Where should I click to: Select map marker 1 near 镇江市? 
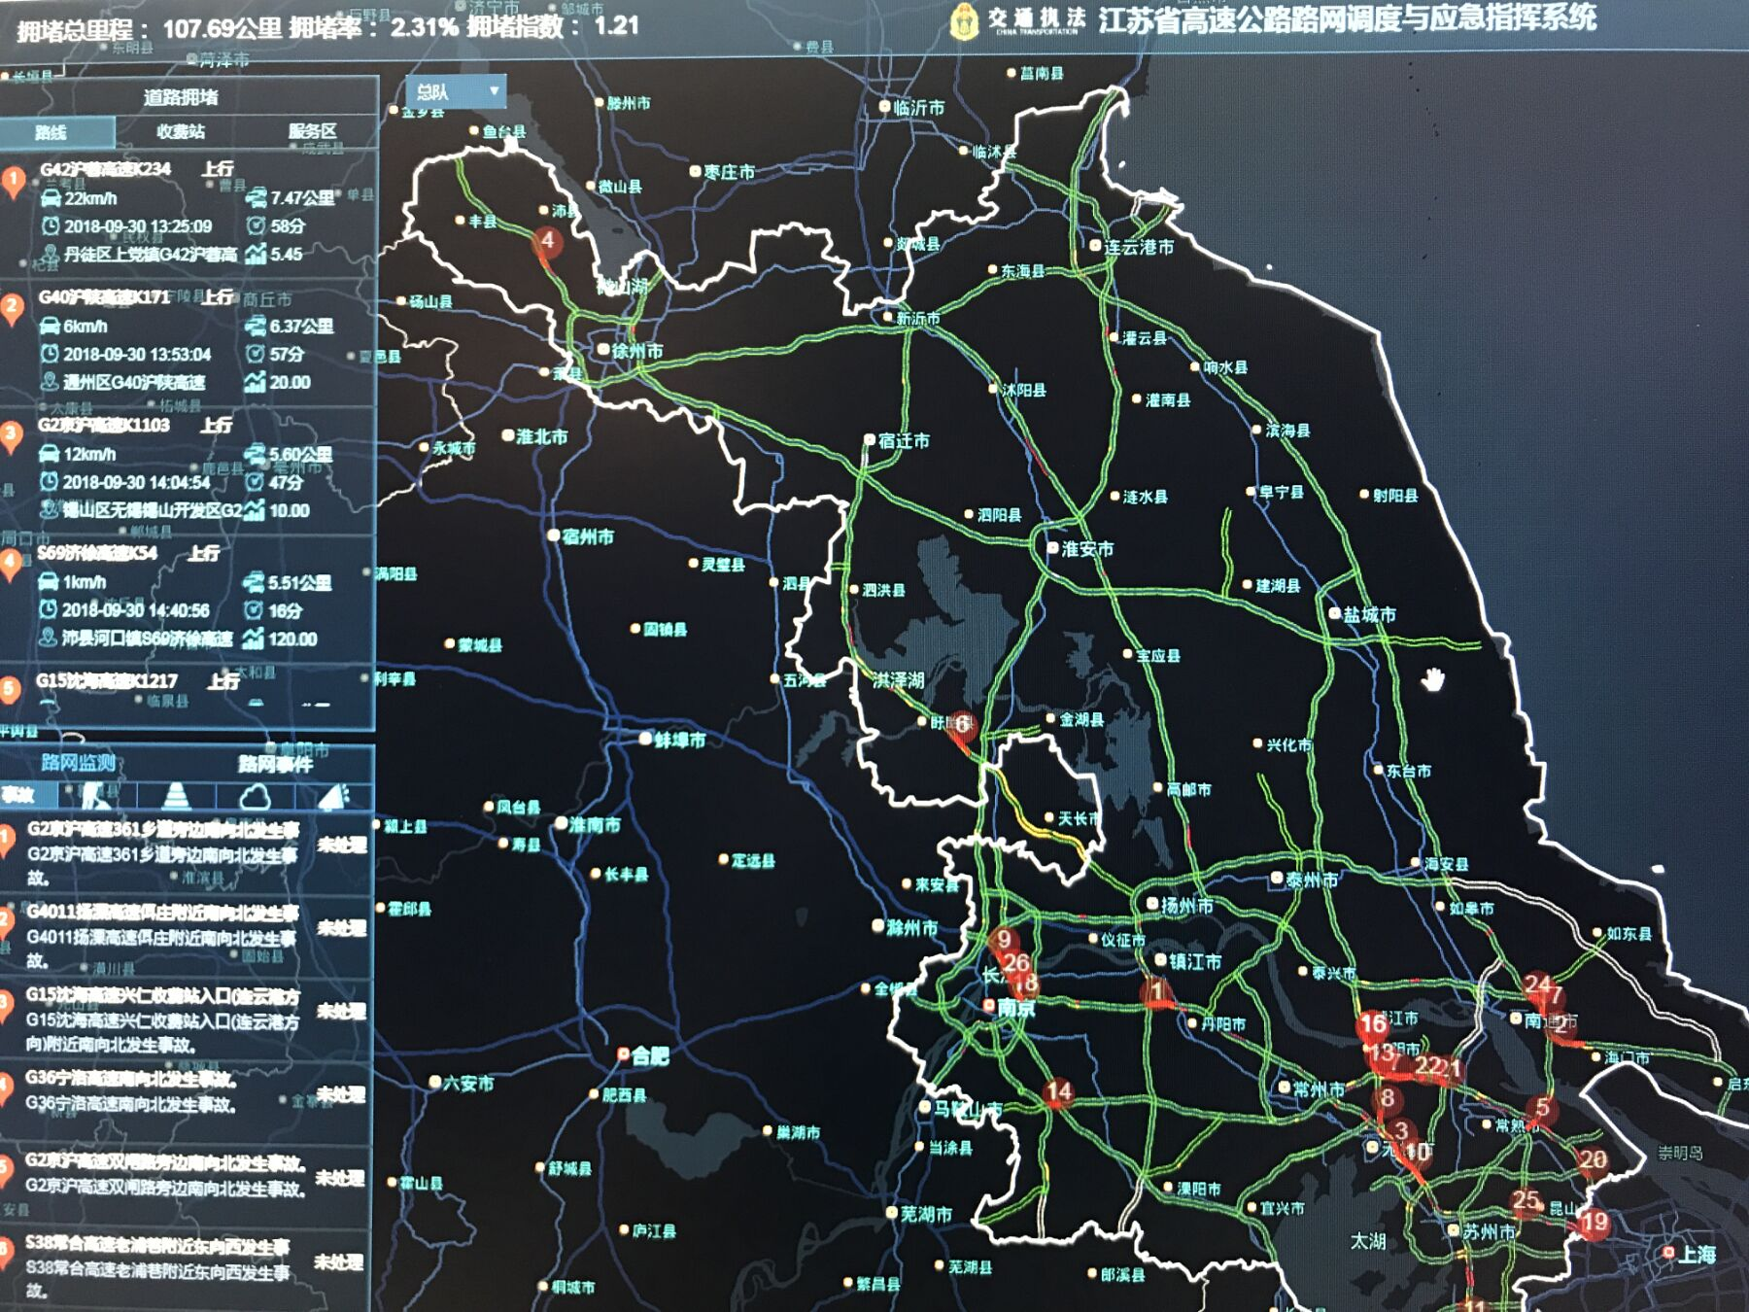[1156, 992]
